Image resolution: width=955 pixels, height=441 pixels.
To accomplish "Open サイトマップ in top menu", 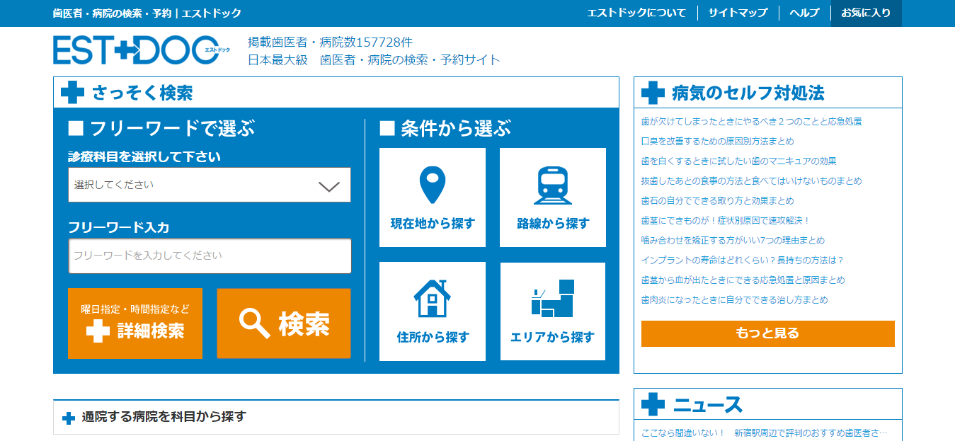I will click(738, 13).
